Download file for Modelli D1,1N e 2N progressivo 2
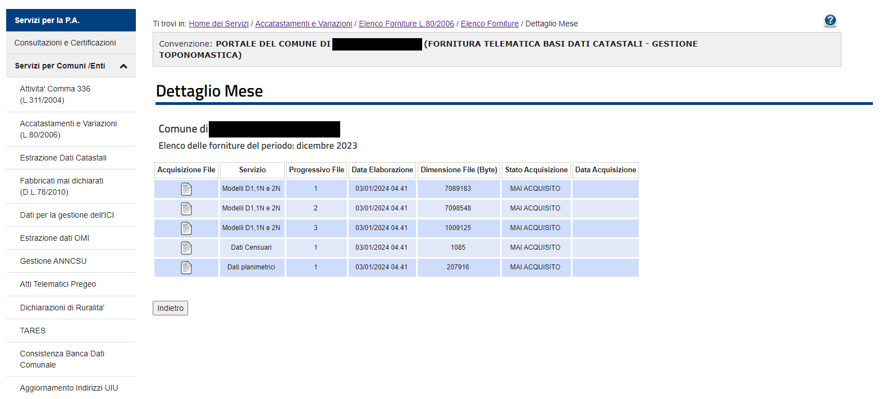The height and width of the screenshot is (399, 883). (x=186, y=209)
